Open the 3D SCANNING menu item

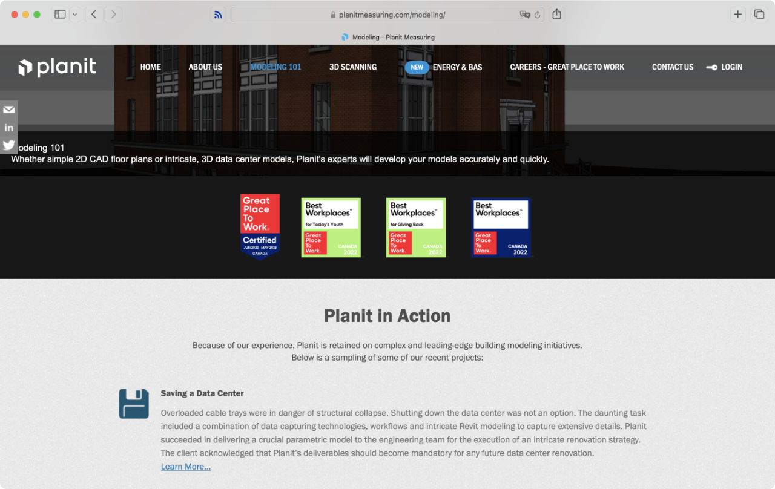[x=353, y=67]
